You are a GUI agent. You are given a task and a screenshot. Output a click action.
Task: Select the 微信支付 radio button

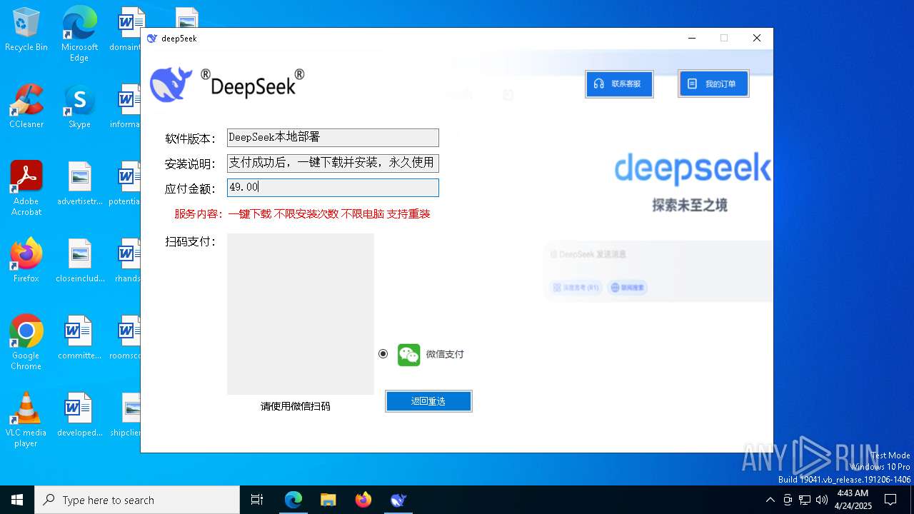coord(383,353)
